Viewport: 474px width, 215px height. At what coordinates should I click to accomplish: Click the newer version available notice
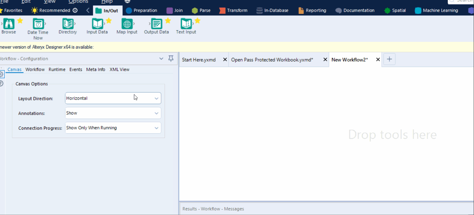(x=47, y=47)
